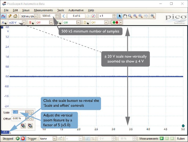
Task: Click the teal time-axis handle at 5.0
Action: 183,126
